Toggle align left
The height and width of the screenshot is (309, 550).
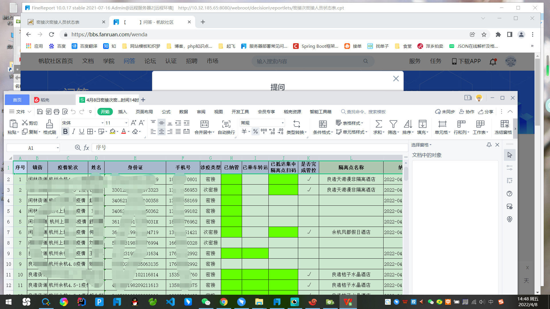tap(153, 131)
